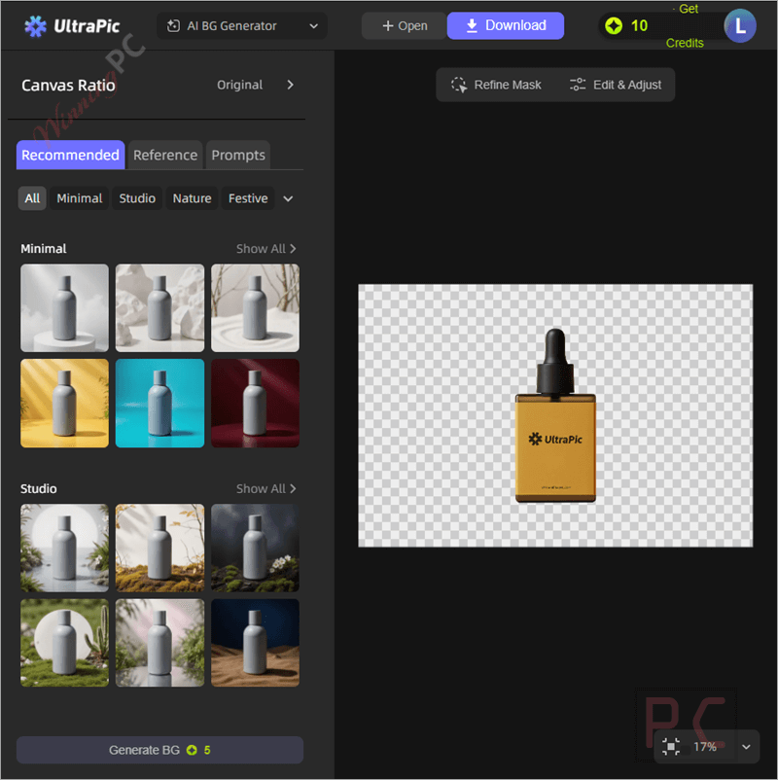Pick the Studio night desert sand background
Viewport: 778px width, 780px height.
pos(255,643)
